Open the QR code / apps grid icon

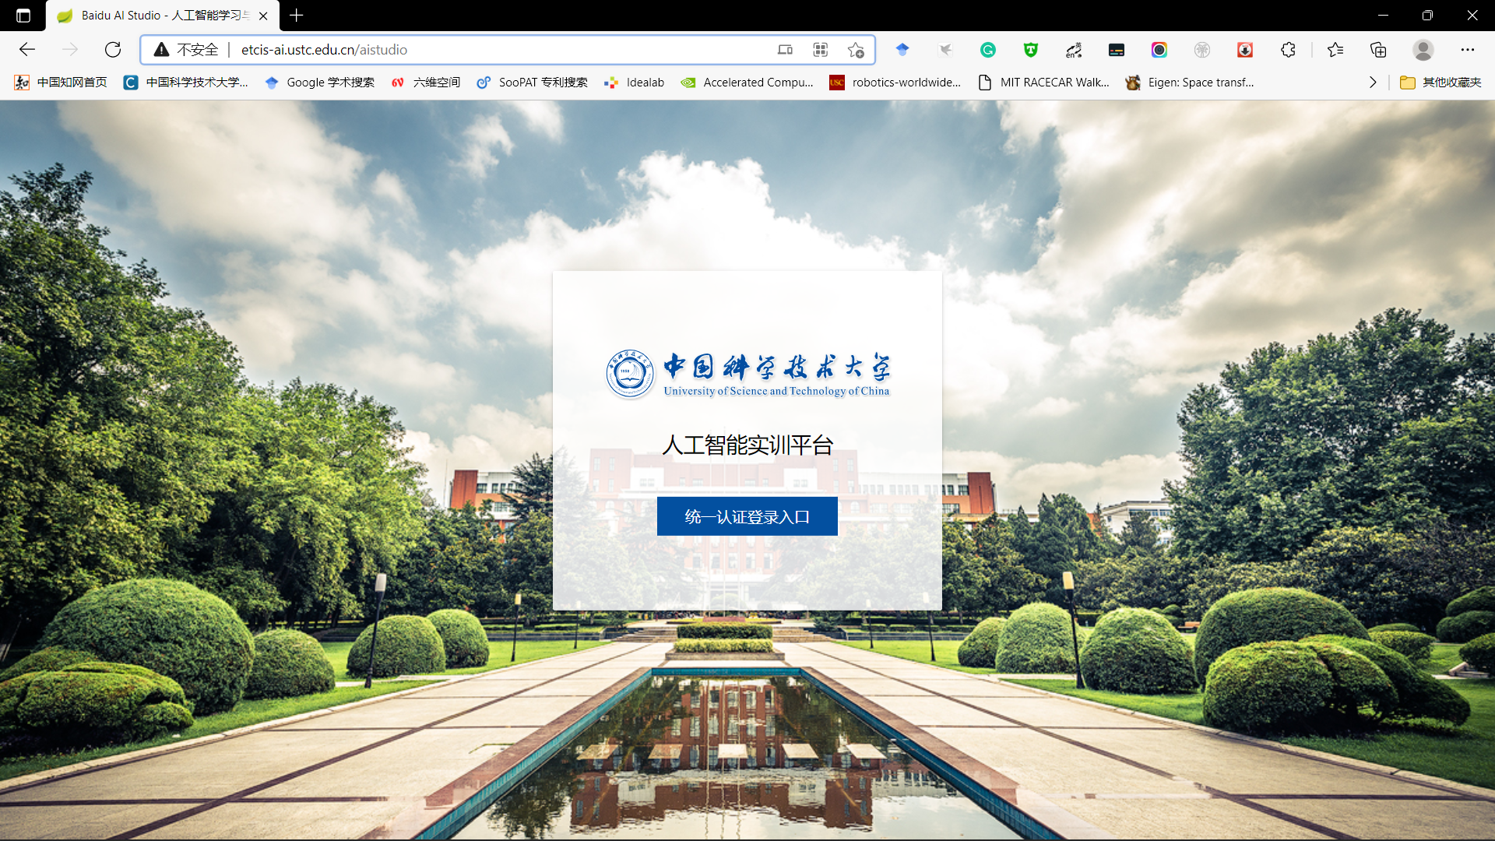(x=820, y=50)
